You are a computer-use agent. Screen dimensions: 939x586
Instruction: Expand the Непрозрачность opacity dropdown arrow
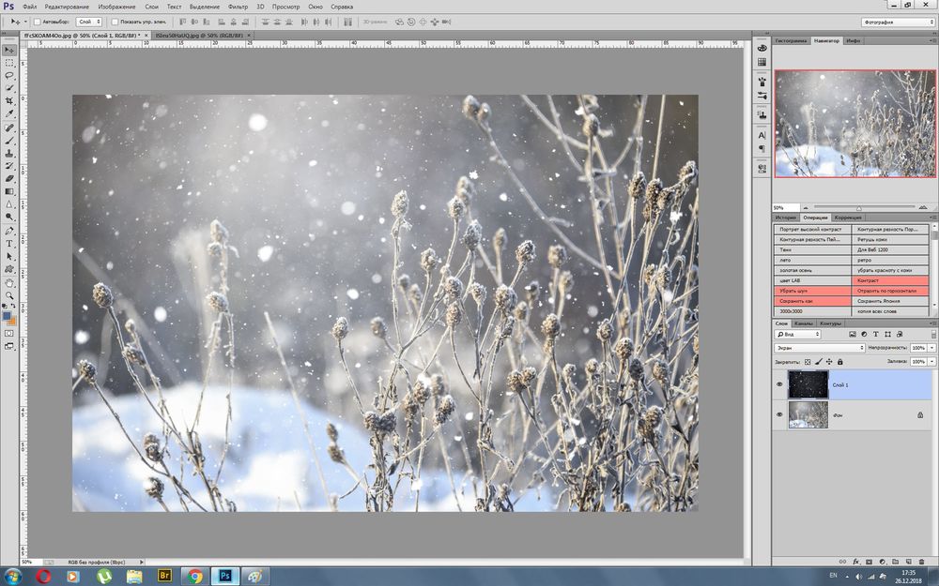(932, 347)
